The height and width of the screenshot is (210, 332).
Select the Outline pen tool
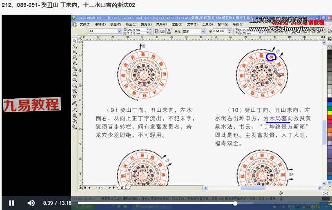(75, 115)
